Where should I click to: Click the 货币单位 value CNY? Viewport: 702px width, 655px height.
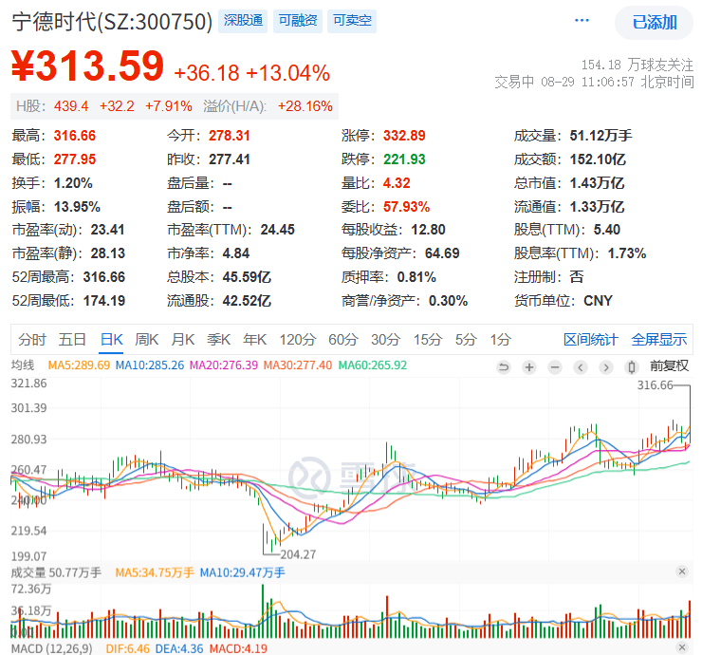click(598, 301)
